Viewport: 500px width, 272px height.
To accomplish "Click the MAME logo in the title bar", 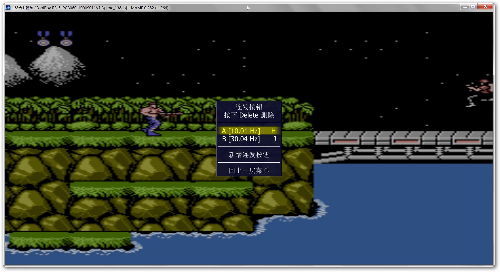I will click(x=8, y=8).
